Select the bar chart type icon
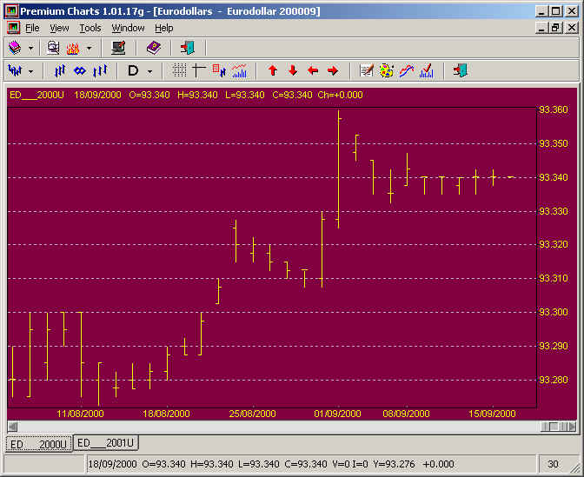This screenshot has width=584, height=477. (15, 70)
